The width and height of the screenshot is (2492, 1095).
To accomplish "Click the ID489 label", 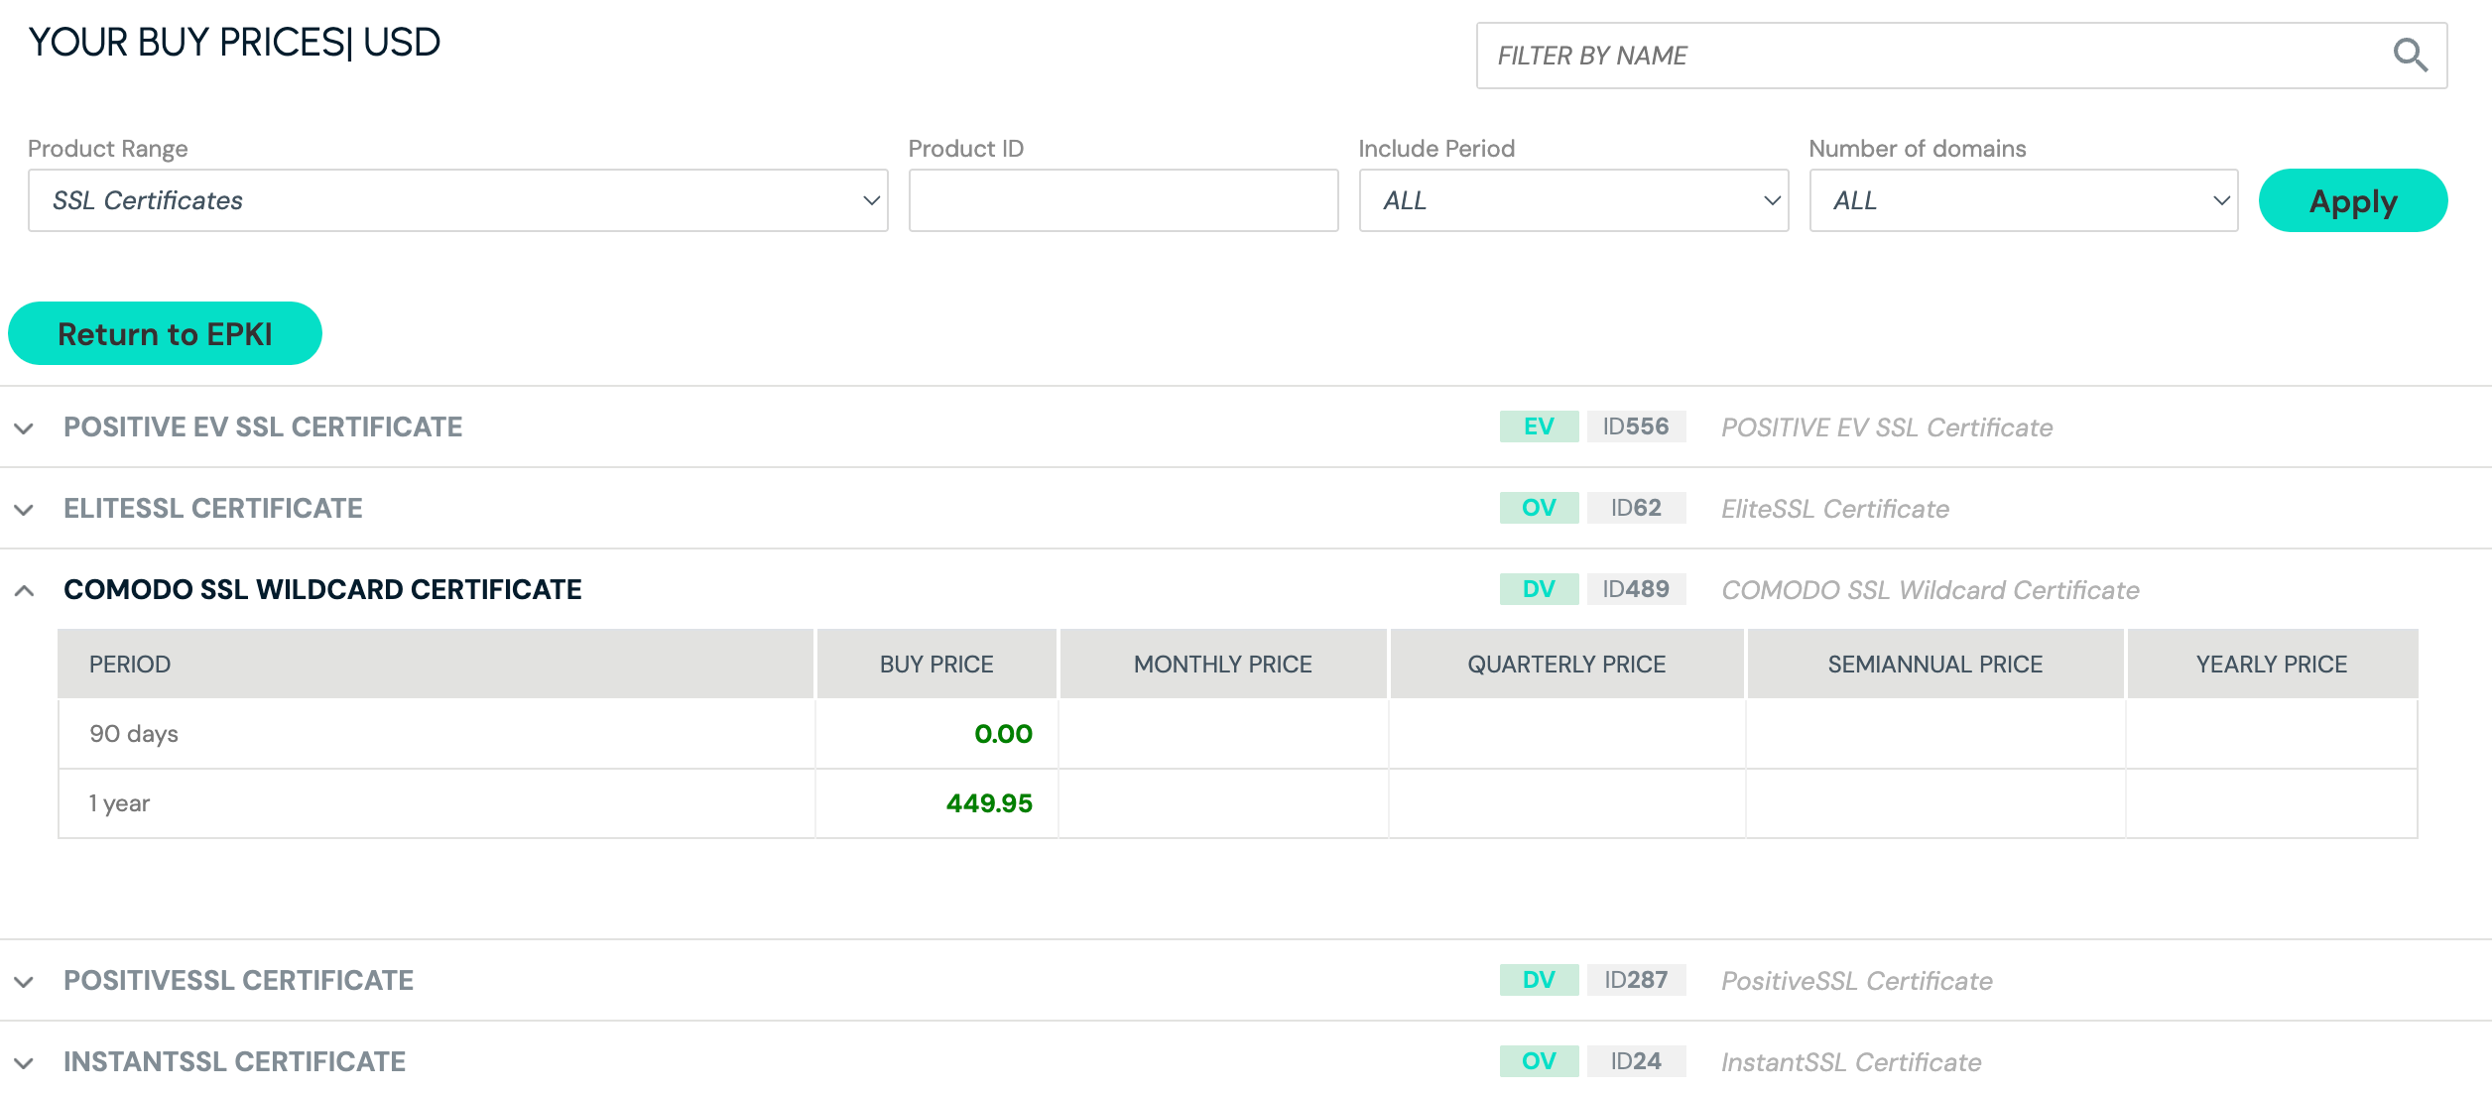I will click(x=1636, y=589).
